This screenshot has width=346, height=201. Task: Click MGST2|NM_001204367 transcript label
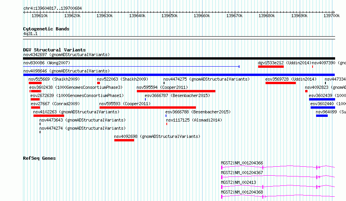coord(242,173)
